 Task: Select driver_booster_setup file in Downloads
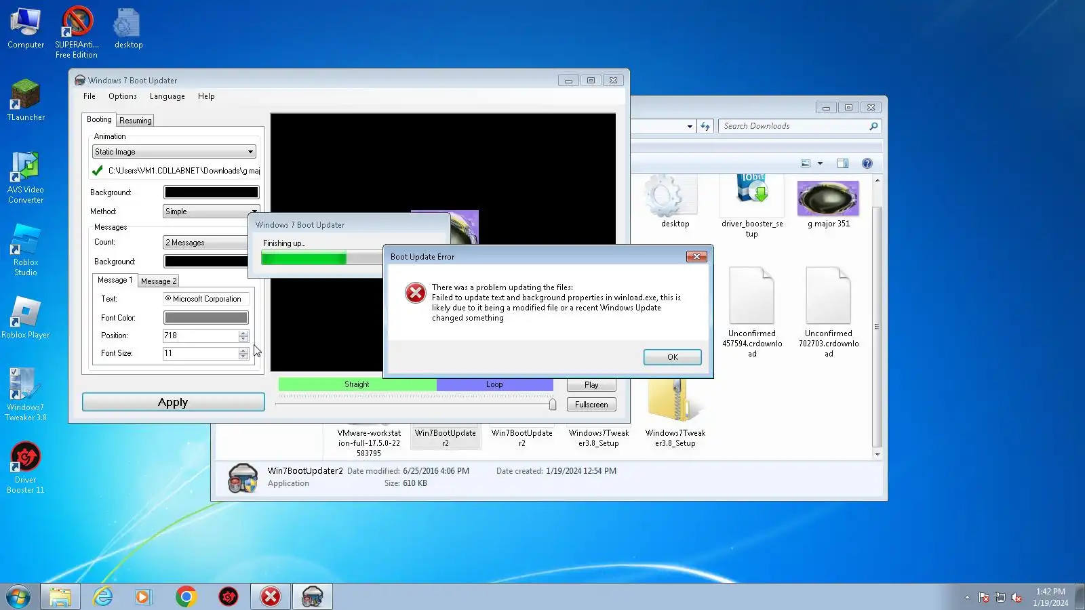click(x=752, y=207)
